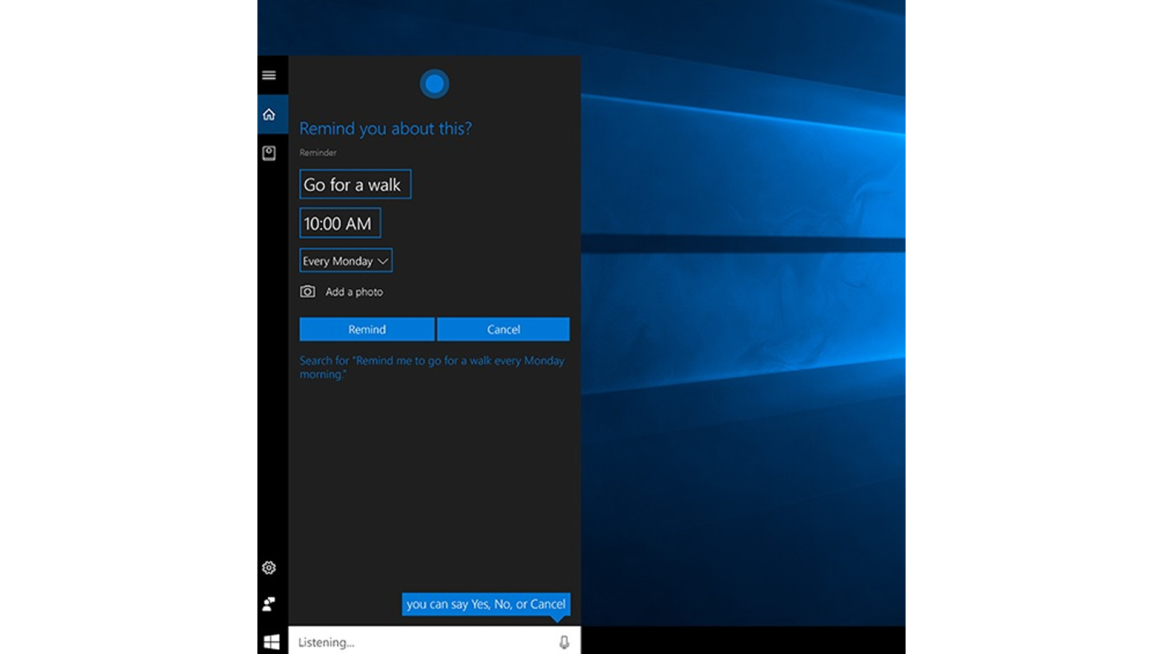Viewport: 1163px width, 654px height.
Task: Click the microphone icon
Action: [564, 642]
